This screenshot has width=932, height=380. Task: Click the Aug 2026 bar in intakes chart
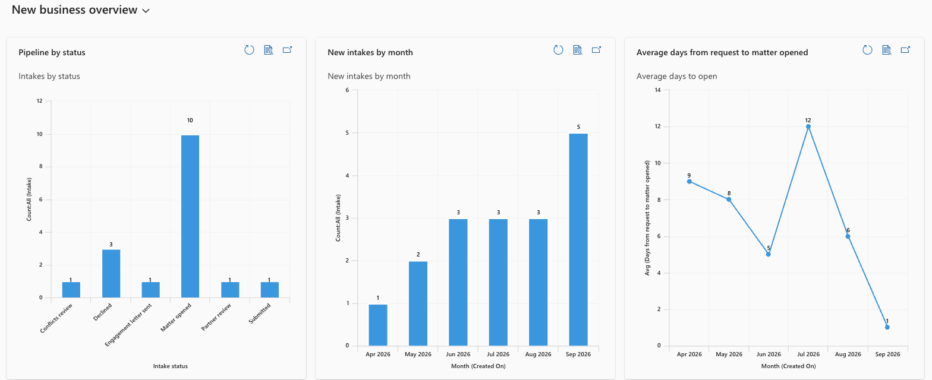pos(538,283)
